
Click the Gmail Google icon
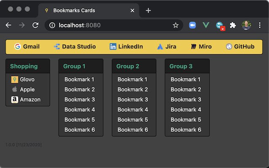point(18,47)
